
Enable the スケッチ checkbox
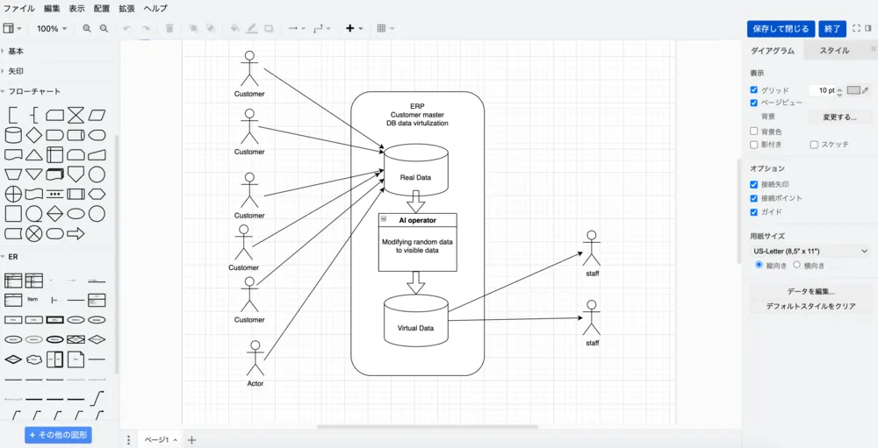pos(814,145)
